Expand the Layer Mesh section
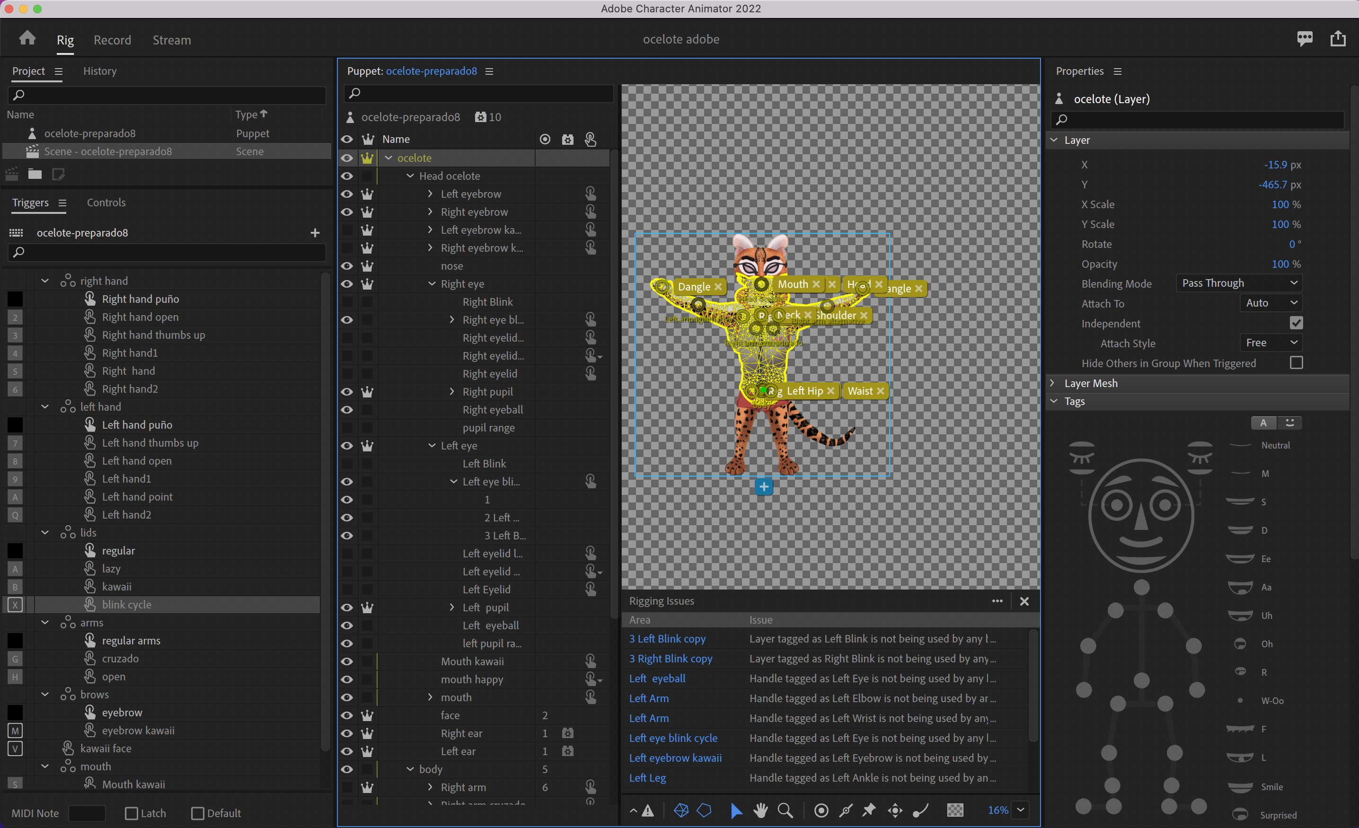This screenshot has height=828, width=1359. (x=1053, y=383)
